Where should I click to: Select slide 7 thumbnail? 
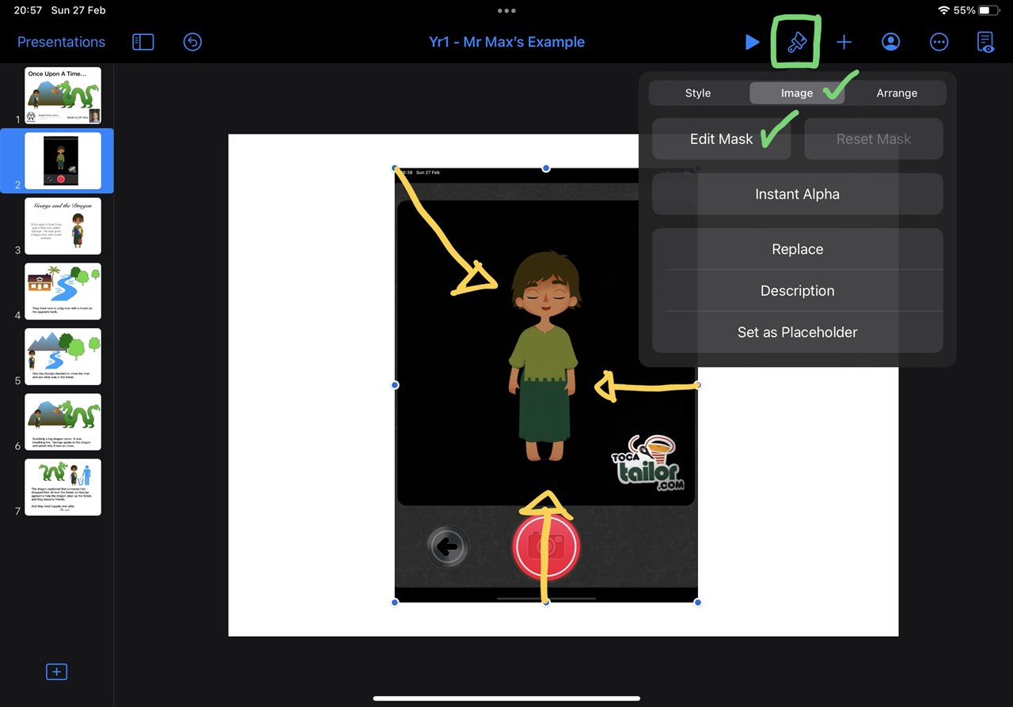coord(63,487)
